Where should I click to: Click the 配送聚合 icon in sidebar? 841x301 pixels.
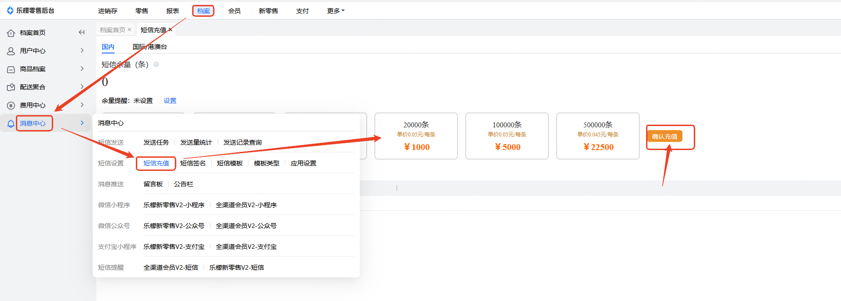tap(11, 87)
